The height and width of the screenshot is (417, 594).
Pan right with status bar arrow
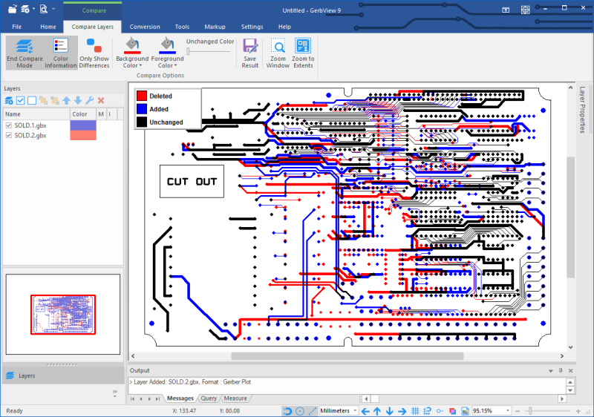pyautogui.click(x=402, y=411)
